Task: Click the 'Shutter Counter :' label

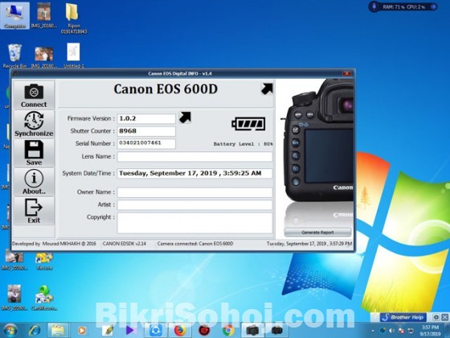Action: pyautogui.click(x=92, y=131)
